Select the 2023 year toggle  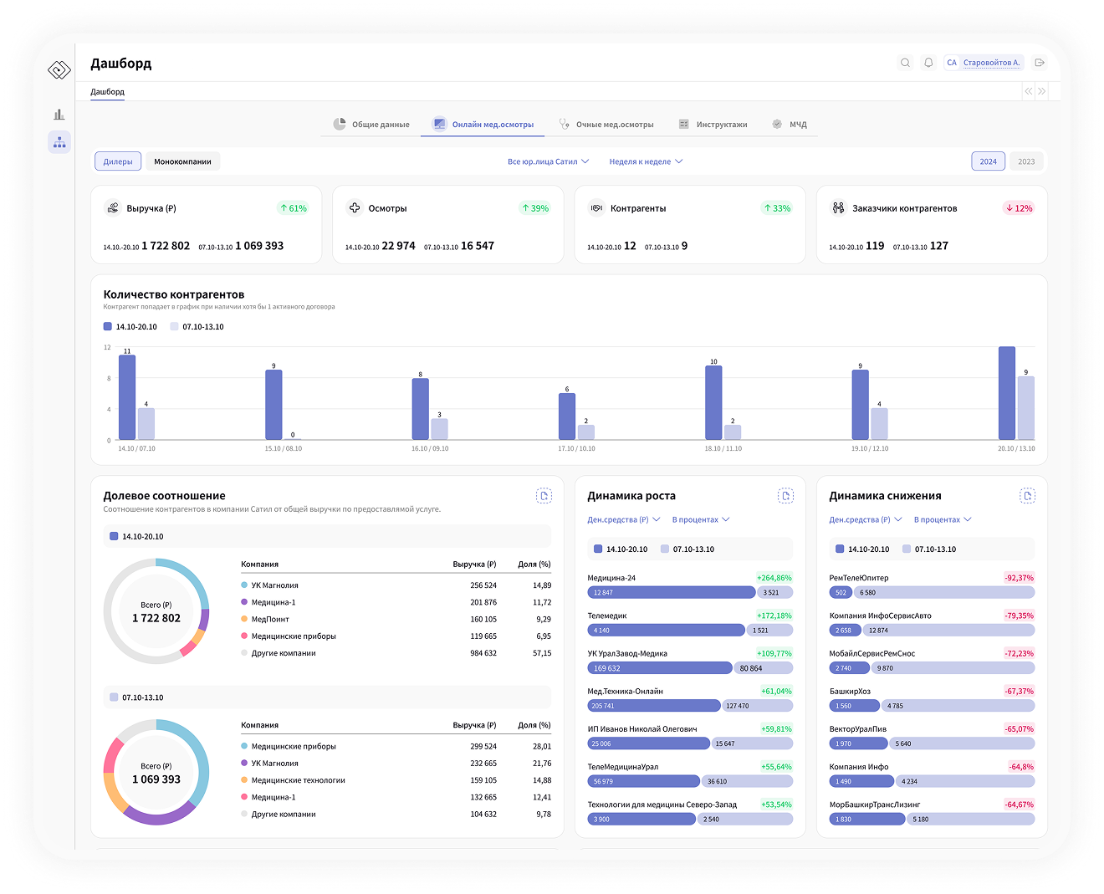pyautogui.click(x=1026, y=161)
